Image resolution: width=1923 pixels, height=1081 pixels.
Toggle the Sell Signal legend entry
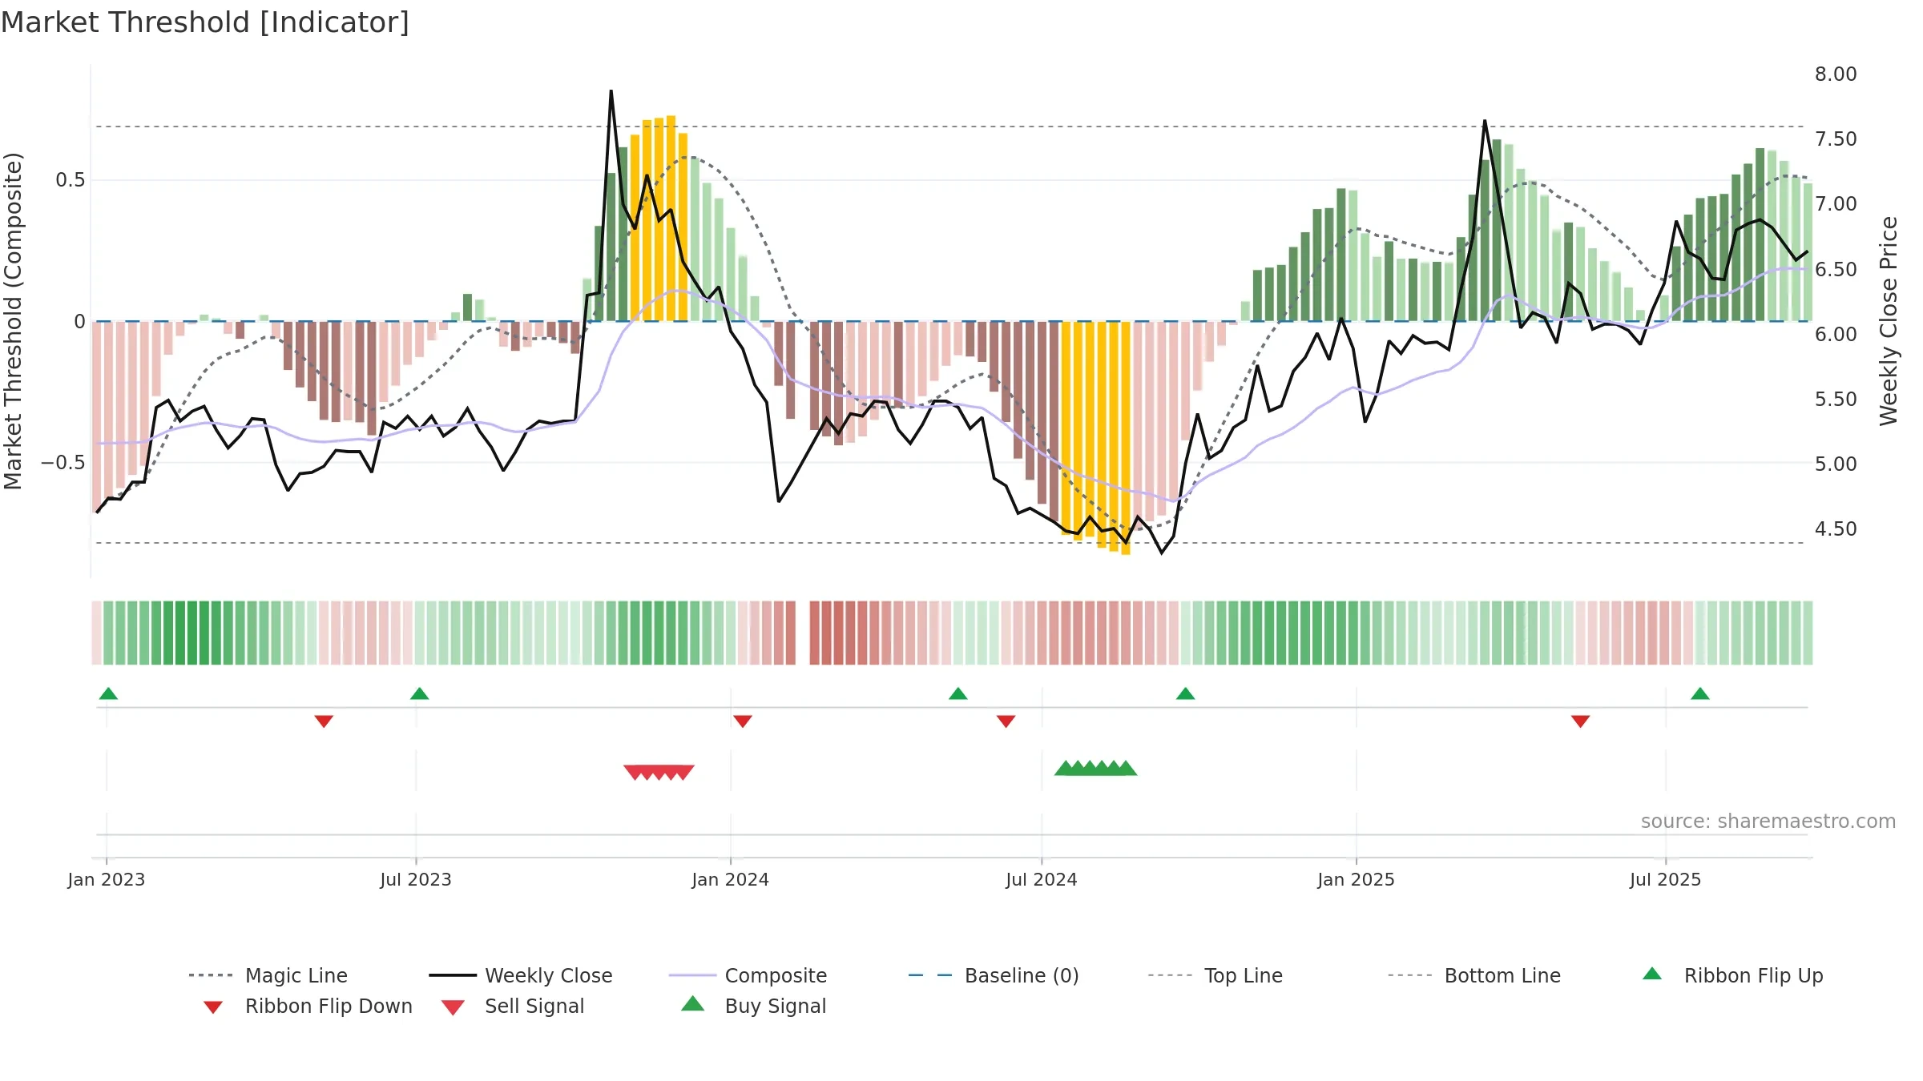point(513,1006)
